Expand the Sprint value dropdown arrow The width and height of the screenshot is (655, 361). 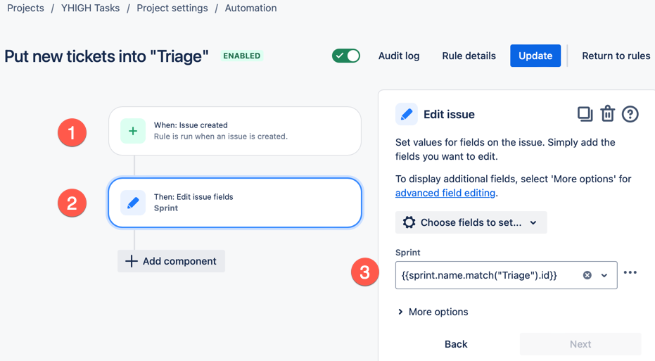click(604, 275)
